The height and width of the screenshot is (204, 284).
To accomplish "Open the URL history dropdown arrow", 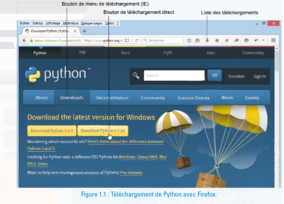I will 132,41.
